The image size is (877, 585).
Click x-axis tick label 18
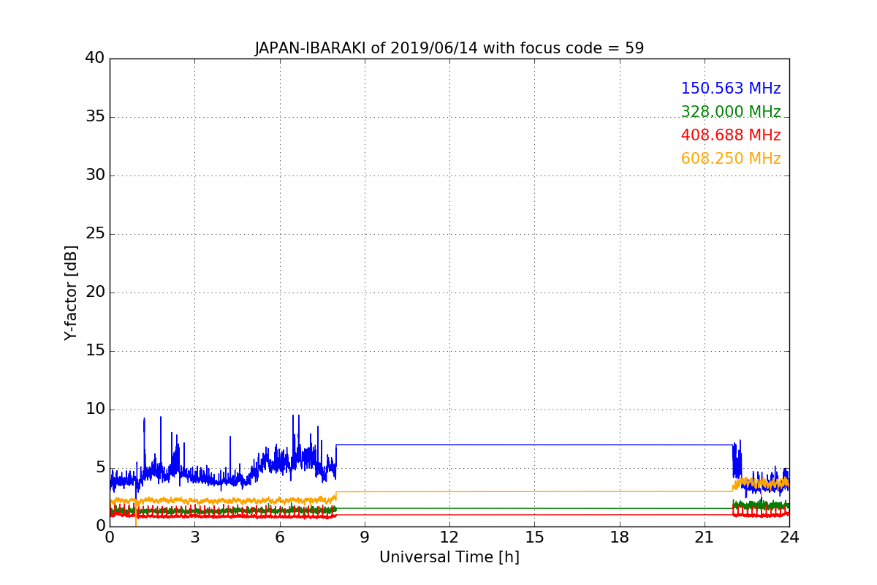click(620, 537)
